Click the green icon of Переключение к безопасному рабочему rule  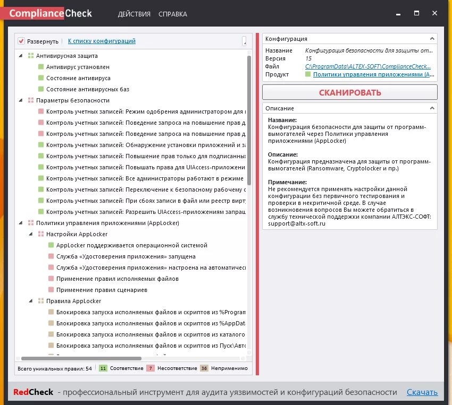[x=41, y=189]
